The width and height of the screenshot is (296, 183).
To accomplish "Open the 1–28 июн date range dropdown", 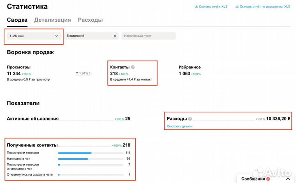I will pos(34,36).
